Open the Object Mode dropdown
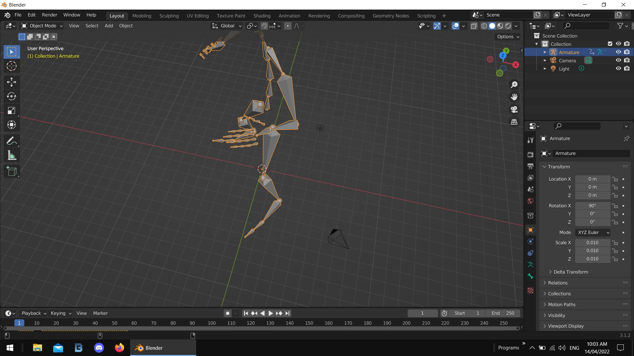The width and height of the screenshot is (634, 356). pyautogui.click(x=42, y=26)
